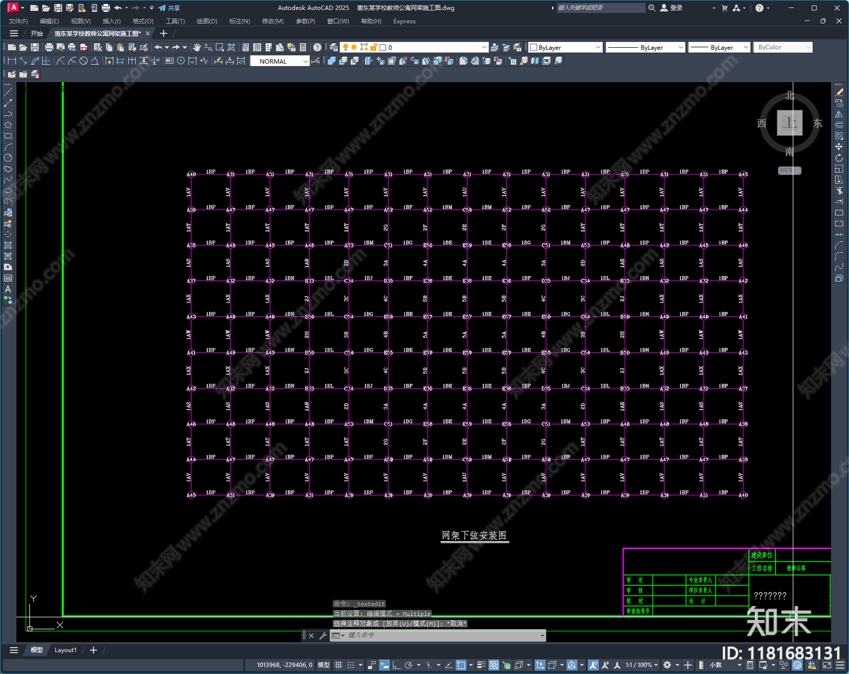Click the Mirror tool in the modify toolbar
849x674 pixels.
(x=839, y=114)
